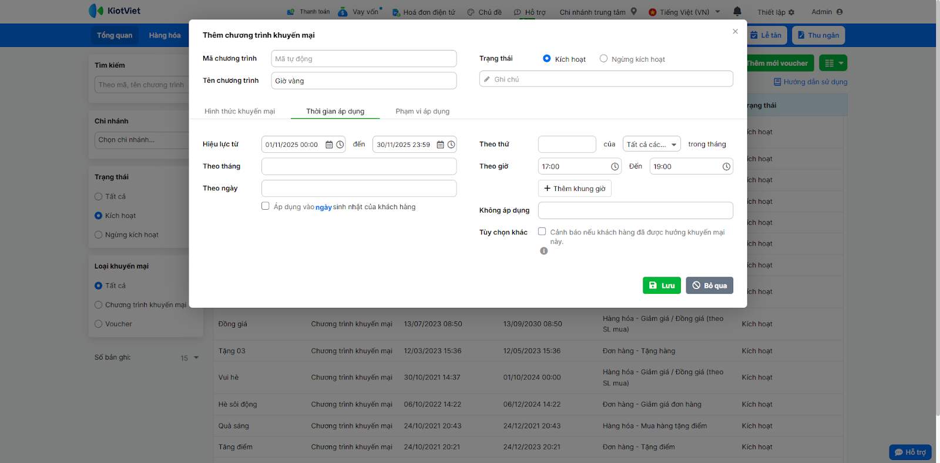Click the Bỏ qua cancel button

709,286
